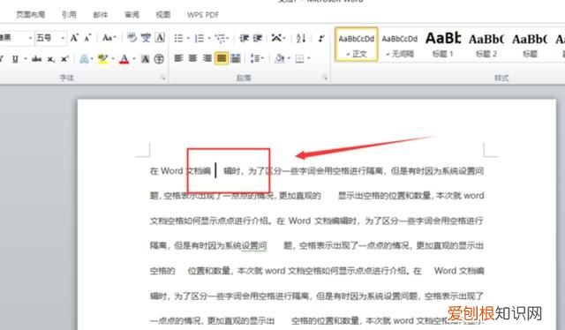Toggle Subscript formatting
The height and width of the screenshot is (330, 565).
coord(51,59)
